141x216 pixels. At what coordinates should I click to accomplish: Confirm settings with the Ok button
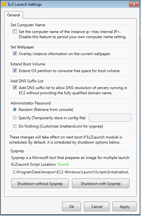pos(72,206)
